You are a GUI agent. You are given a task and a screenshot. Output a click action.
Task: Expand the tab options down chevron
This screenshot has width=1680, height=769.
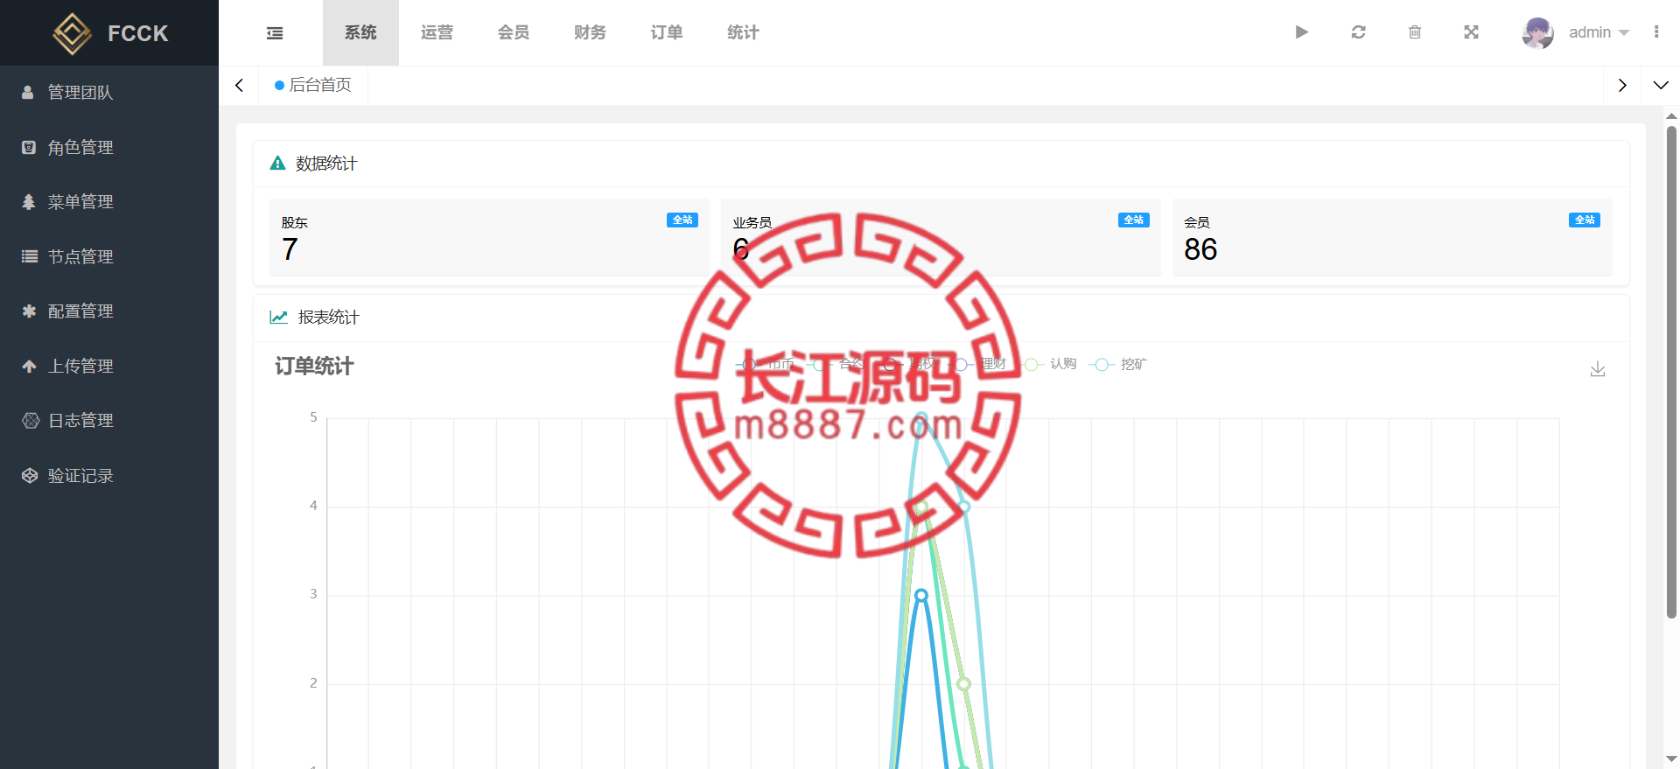[x=1661, y=86]
